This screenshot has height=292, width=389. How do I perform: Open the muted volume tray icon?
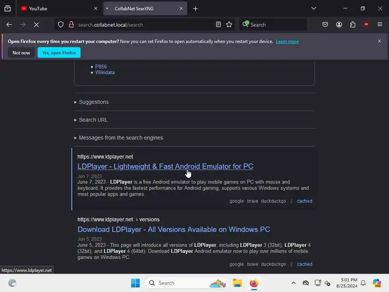pos(327,283)
